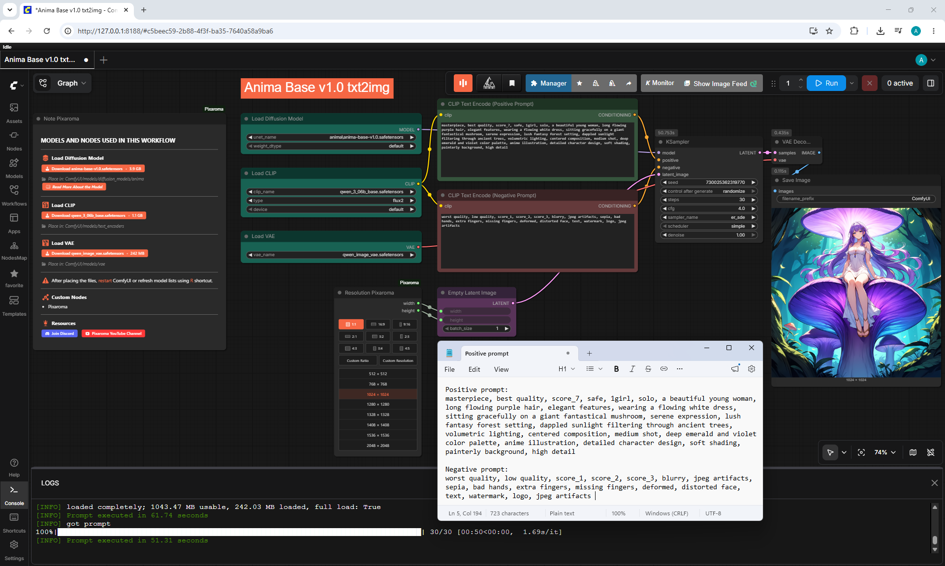Click Notepad settings gear icon
945x566 pixels.
coord(752,369)
